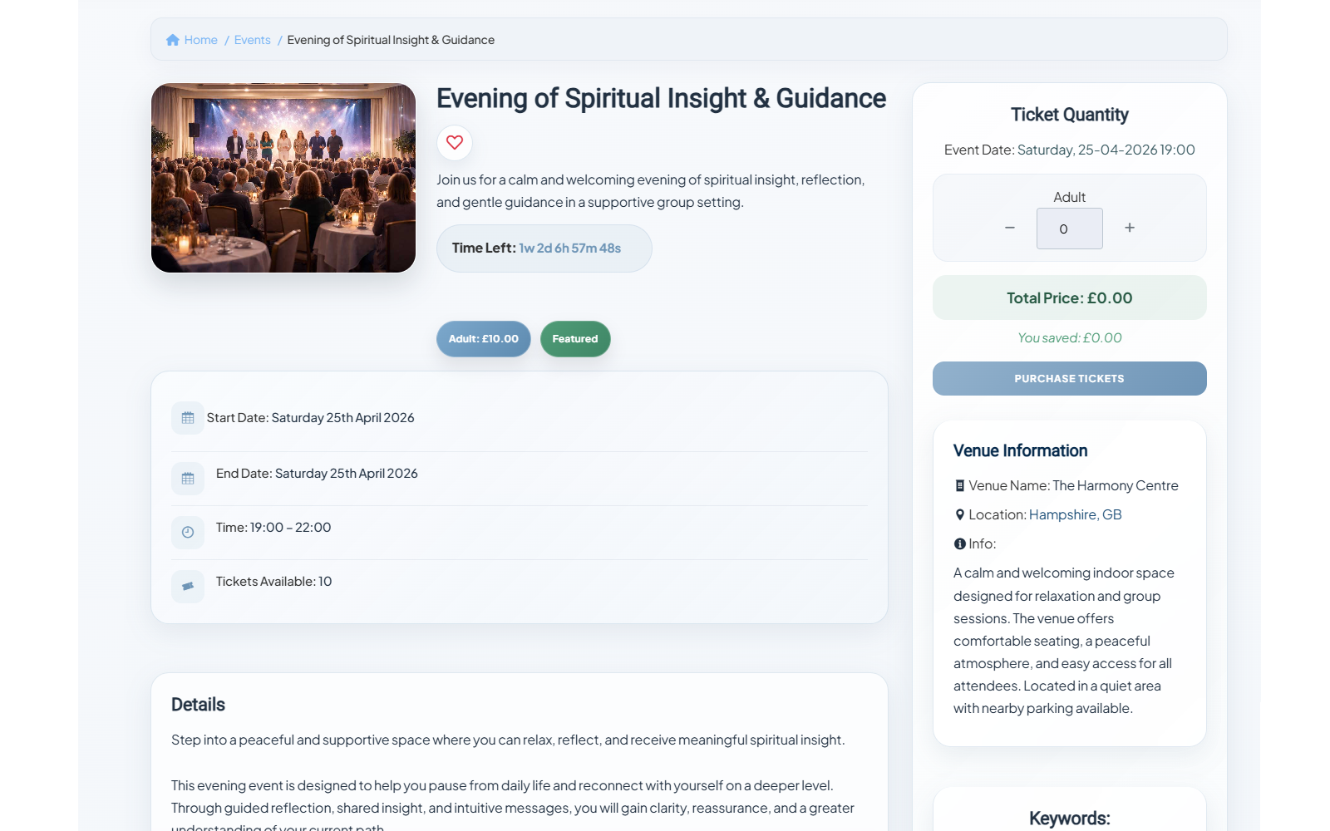Click the clock icon beside Time
This screenshot has height=831, width=1330.
(188, 533)
